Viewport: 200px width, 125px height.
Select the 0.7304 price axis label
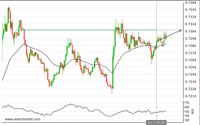click(191, 31)
